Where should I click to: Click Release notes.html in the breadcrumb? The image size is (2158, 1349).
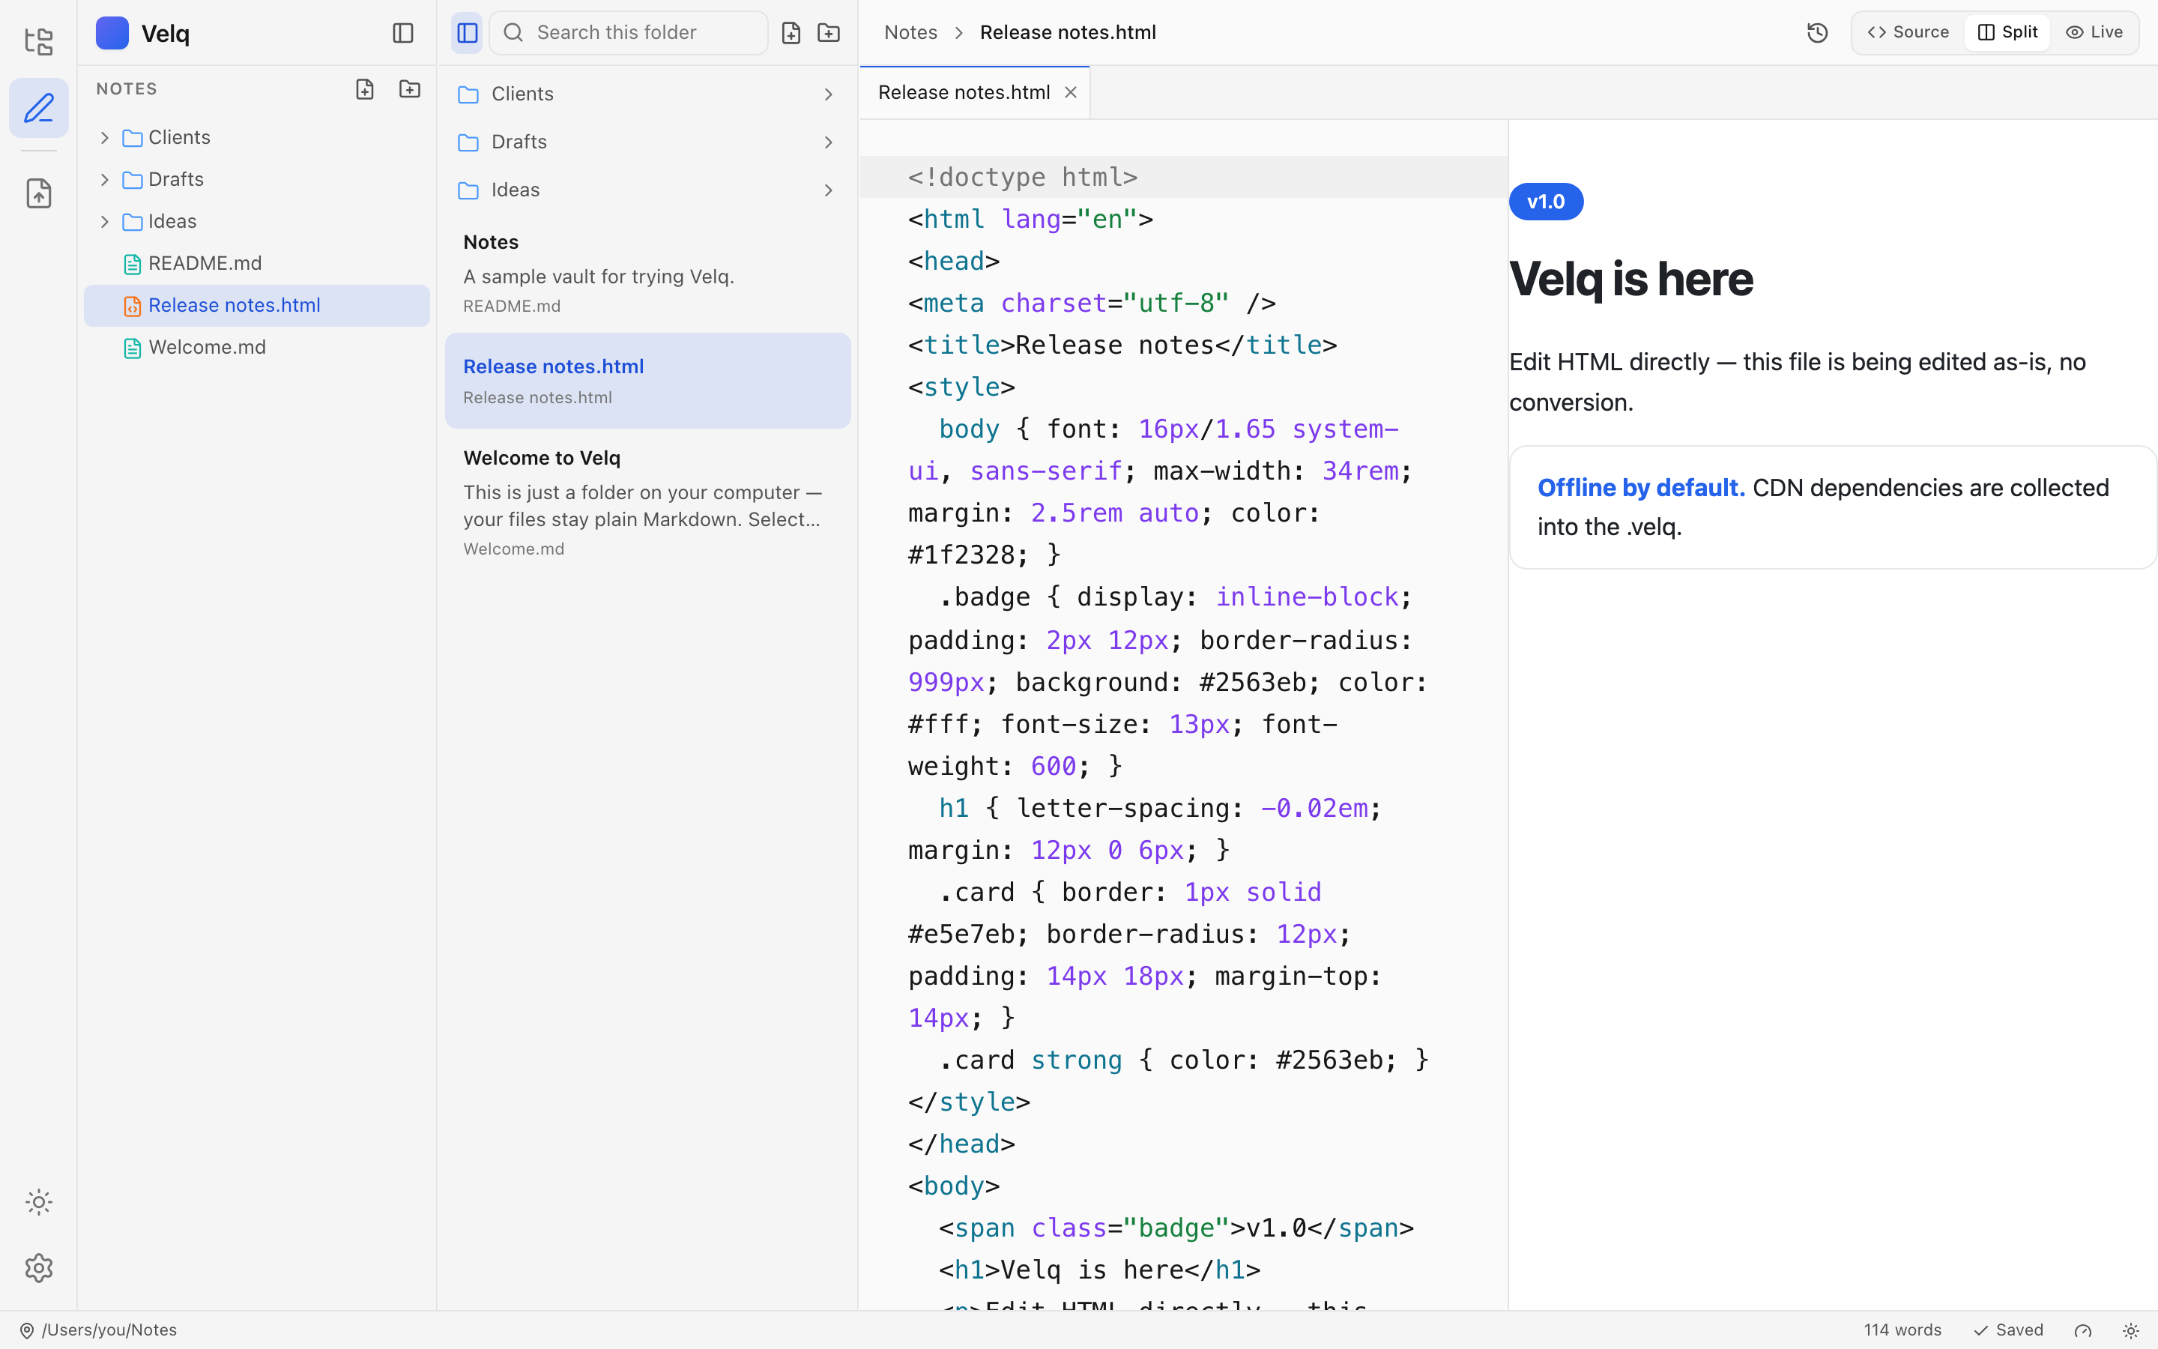click(x=1068, y=32)
